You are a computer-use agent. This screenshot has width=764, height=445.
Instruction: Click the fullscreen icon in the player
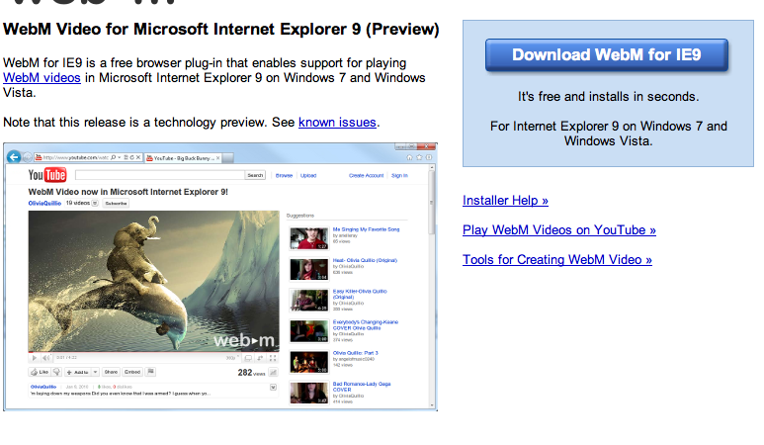click(271, 357)
